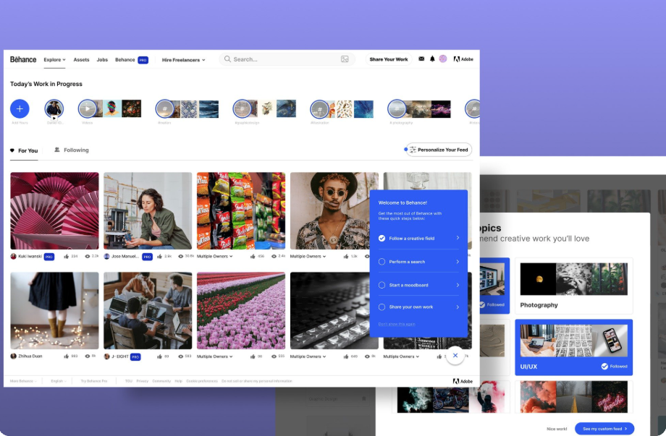Expand the Explore dropdown menu
Image resolution: width=666 pixels, height=436 pixels.
click(55, 60)
